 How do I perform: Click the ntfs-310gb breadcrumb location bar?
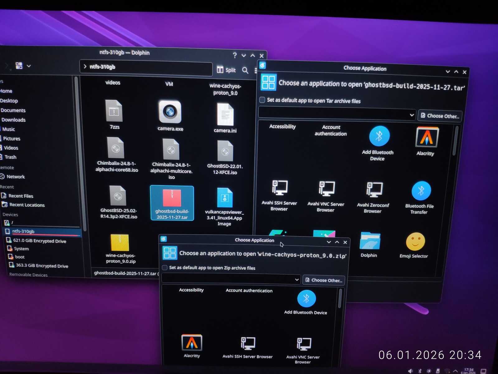click(x=146, y=68)
